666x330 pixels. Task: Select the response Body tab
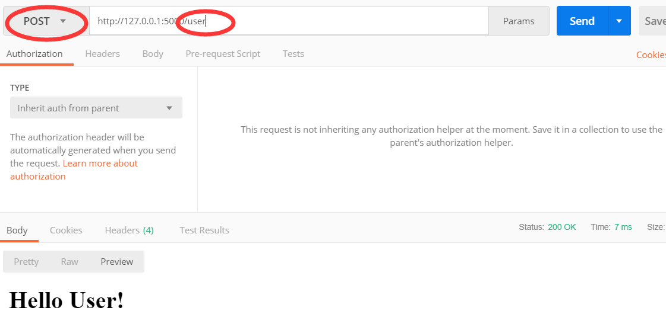click(17, 230)
